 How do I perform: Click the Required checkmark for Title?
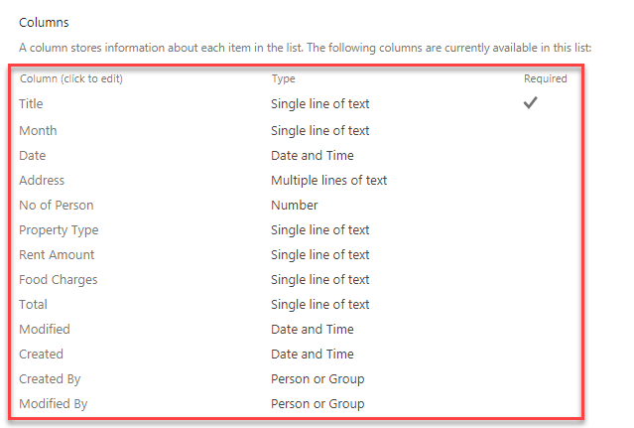531,102
